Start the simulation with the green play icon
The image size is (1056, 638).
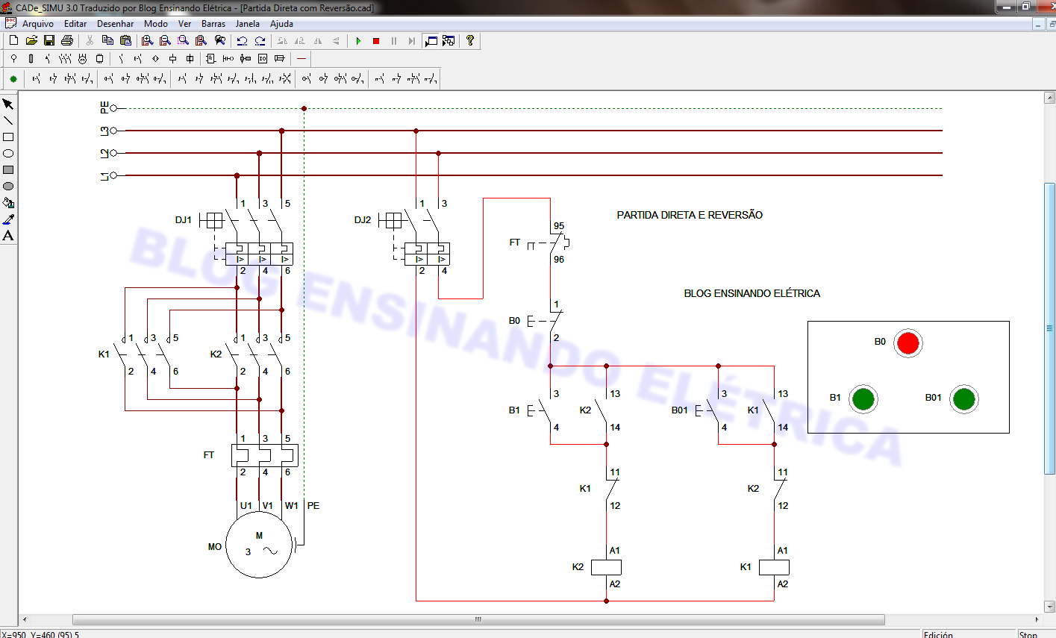358,41
